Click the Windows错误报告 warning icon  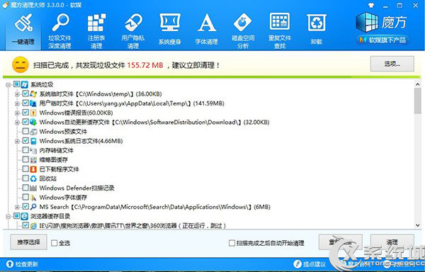[33, 113]
